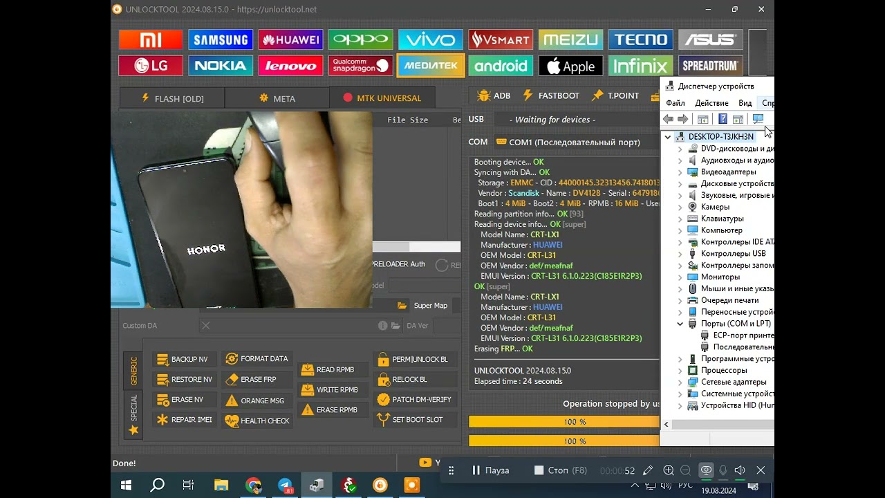Expand the Видеоадаптеры node

click(x=680, y=172)
